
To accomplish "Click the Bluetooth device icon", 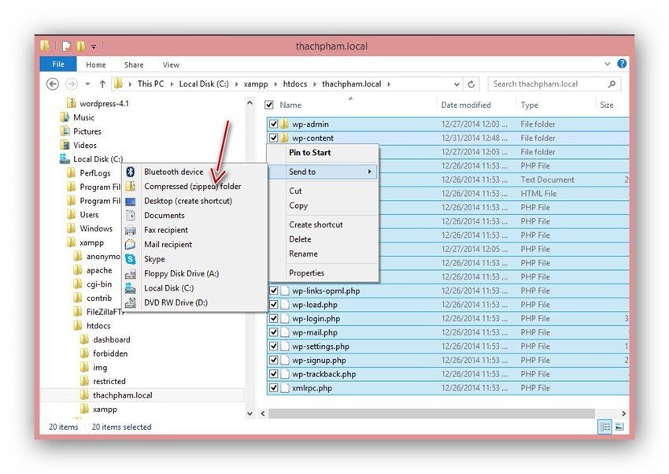I will coord(131,172).
